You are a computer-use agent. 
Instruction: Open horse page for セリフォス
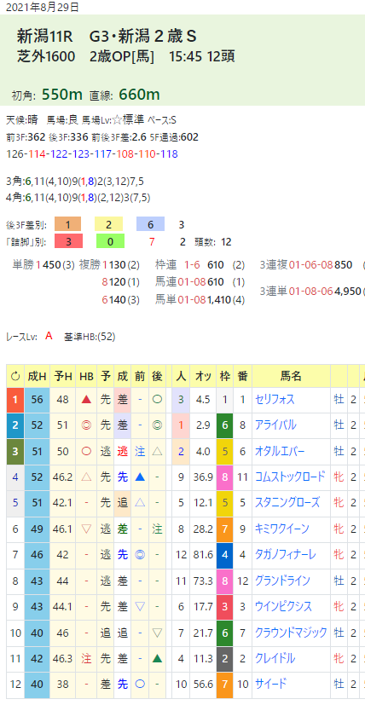click(275, 399)
